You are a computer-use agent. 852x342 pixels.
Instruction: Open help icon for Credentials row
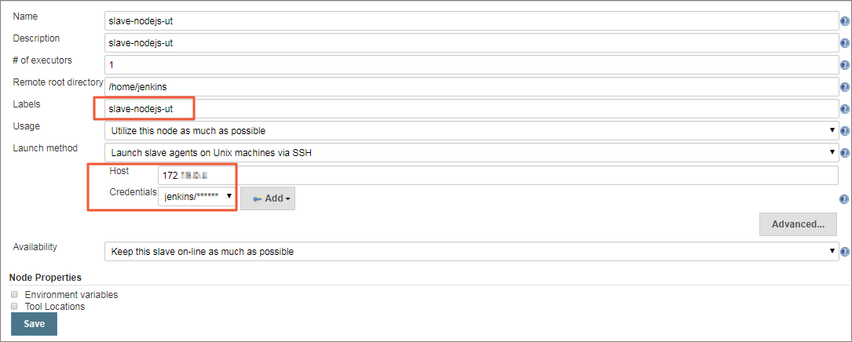pos(844,199)
